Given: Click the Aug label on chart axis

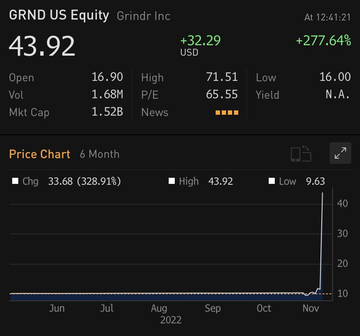Looking at the screenshot, I should (x=159, y=308).
